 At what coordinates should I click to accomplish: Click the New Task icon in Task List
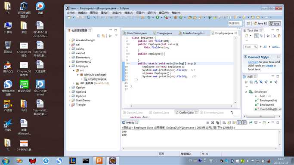(246, 36)
